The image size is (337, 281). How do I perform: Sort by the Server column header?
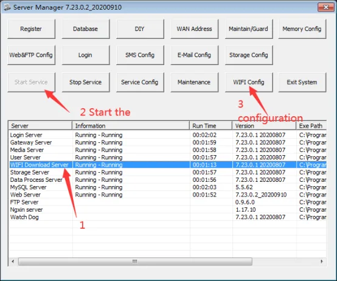[40, 126]
